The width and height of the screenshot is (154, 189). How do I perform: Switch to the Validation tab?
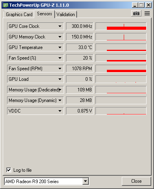click(66, 15)
